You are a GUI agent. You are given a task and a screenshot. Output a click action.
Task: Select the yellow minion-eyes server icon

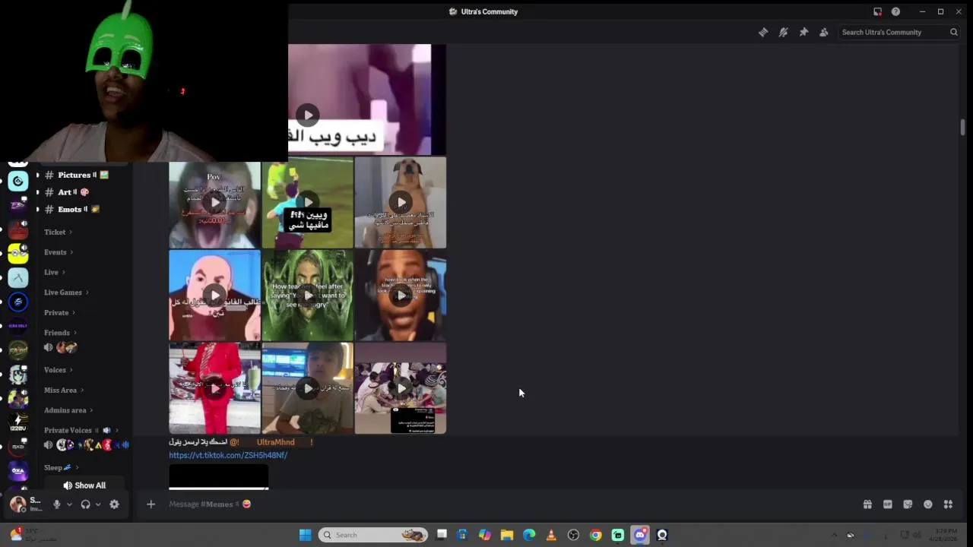click(17, 254)
